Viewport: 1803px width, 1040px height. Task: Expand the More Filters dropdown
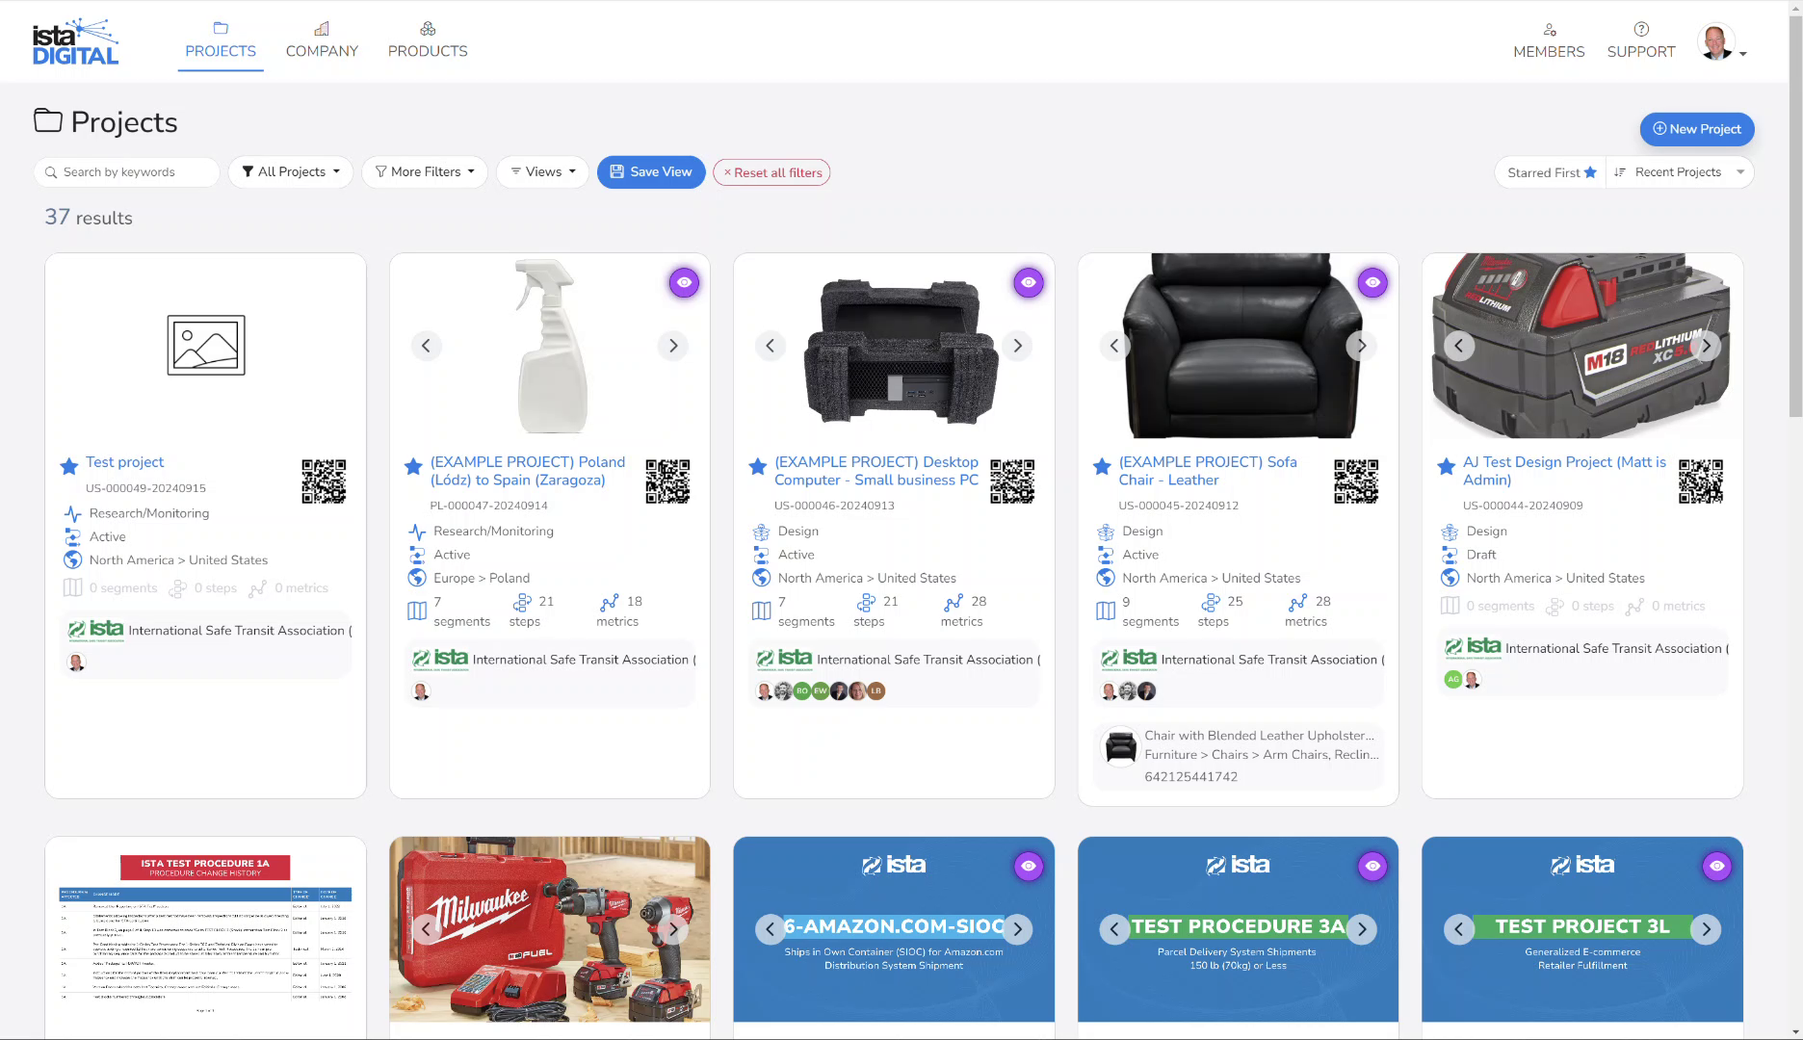[425, 172]
